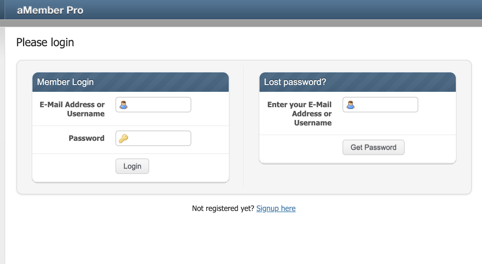Click the Lost password? panel header
The width and height of the screenshot is (482, 264).
pos(357,82)
